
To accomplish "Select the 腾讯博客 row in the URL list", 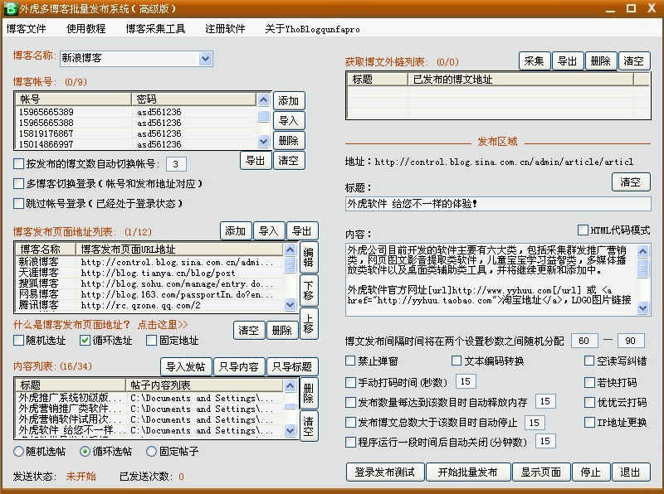I will pyautogui.click(x=150, y=305).
